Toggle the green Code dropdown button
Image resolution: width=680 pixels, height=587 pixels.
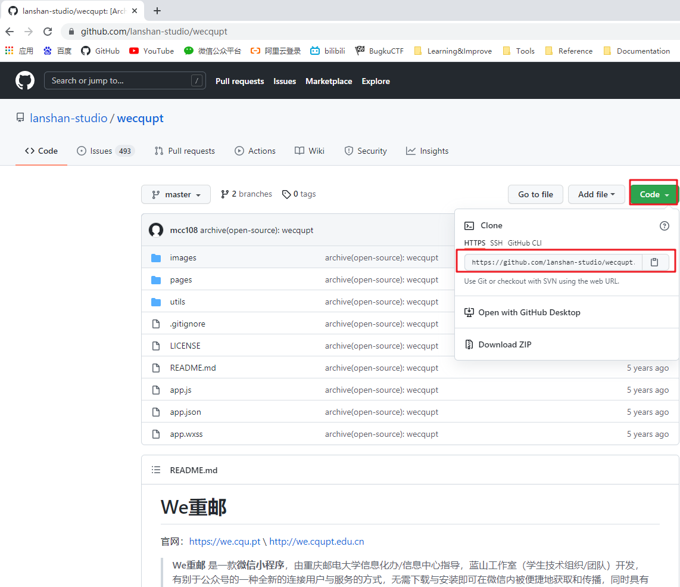(654, 194)
